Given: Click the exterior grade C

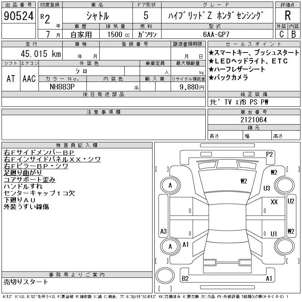Looking at the screenshot, I should pos(281,34).
